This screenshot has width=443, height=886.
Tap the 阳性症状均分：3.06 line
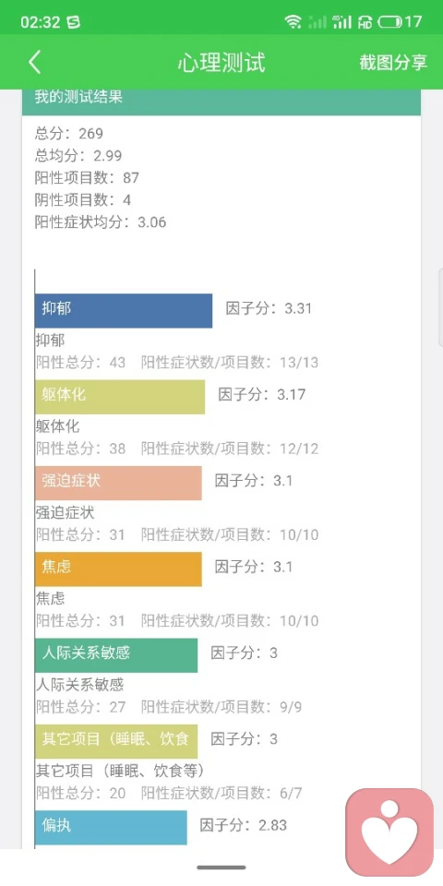(x=101, y=222)
